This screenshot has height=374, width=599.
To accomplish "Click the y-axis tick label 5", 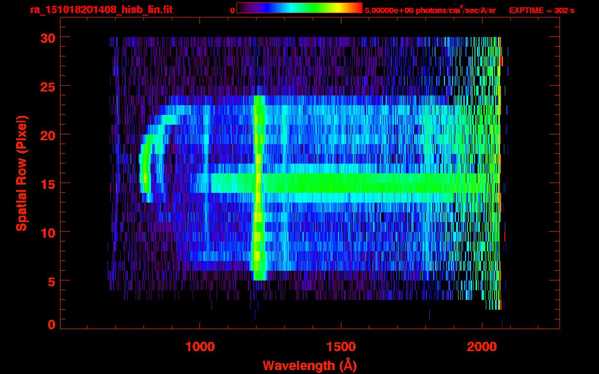I will point(50,281).
